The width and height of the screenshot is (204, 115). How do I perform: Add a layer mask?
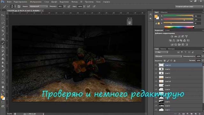click(x=184, y=114)
